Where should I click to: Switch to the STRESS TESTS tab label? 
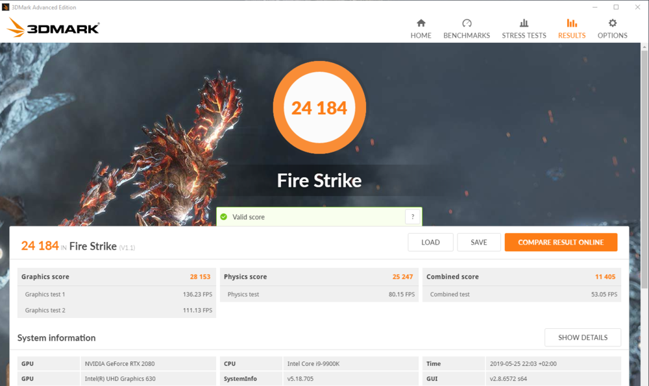524,36
